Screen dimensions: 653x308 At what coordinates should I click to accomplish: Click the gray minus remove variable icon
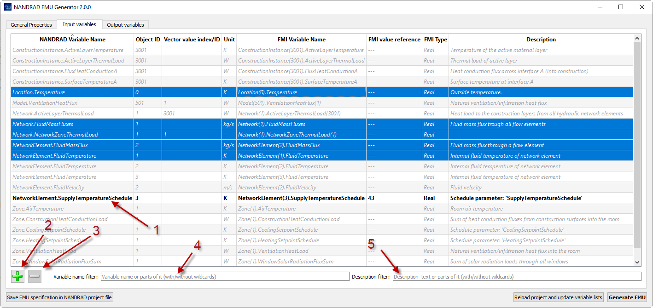pyautogui.click(x=35, y=276)
